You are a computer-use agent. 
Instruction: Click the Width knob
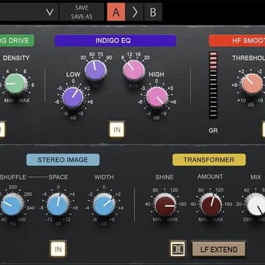(104, 205)
